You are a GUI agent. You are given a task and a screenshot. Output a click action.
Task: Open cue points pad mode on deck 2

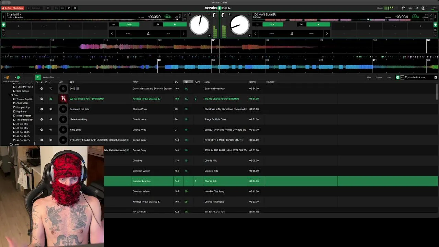click(436, 25)
